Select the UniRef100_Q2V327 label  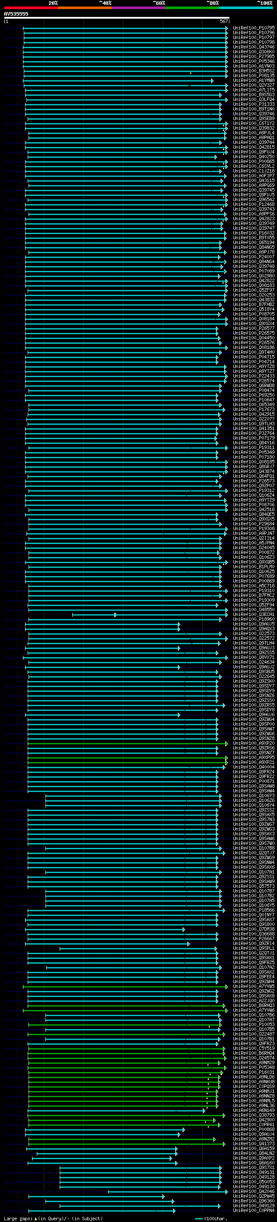pyautogui.click(x=253, y=85)
